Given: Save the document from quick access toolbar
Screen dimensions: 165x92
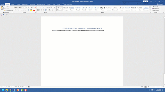Looking at the screenshot, I should pos(1,15).
